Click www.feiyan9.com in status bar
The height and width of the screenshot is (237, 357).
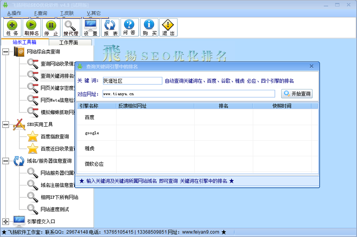pyautogui.click(x=200, y=232)
